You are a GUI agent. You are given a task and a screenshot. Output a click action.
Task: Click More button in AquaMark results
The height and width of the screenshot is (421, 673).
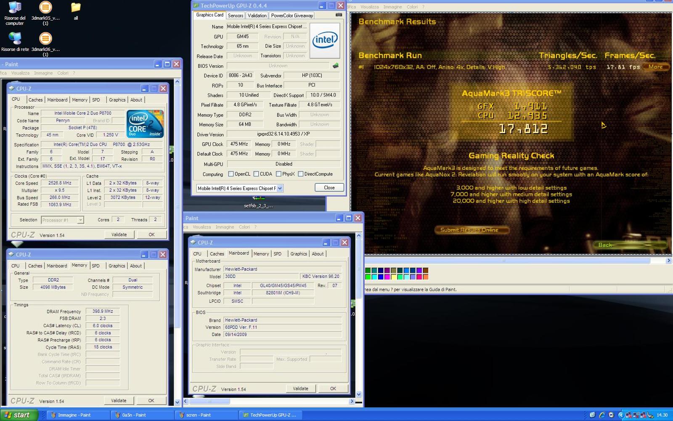coord(655,67)
